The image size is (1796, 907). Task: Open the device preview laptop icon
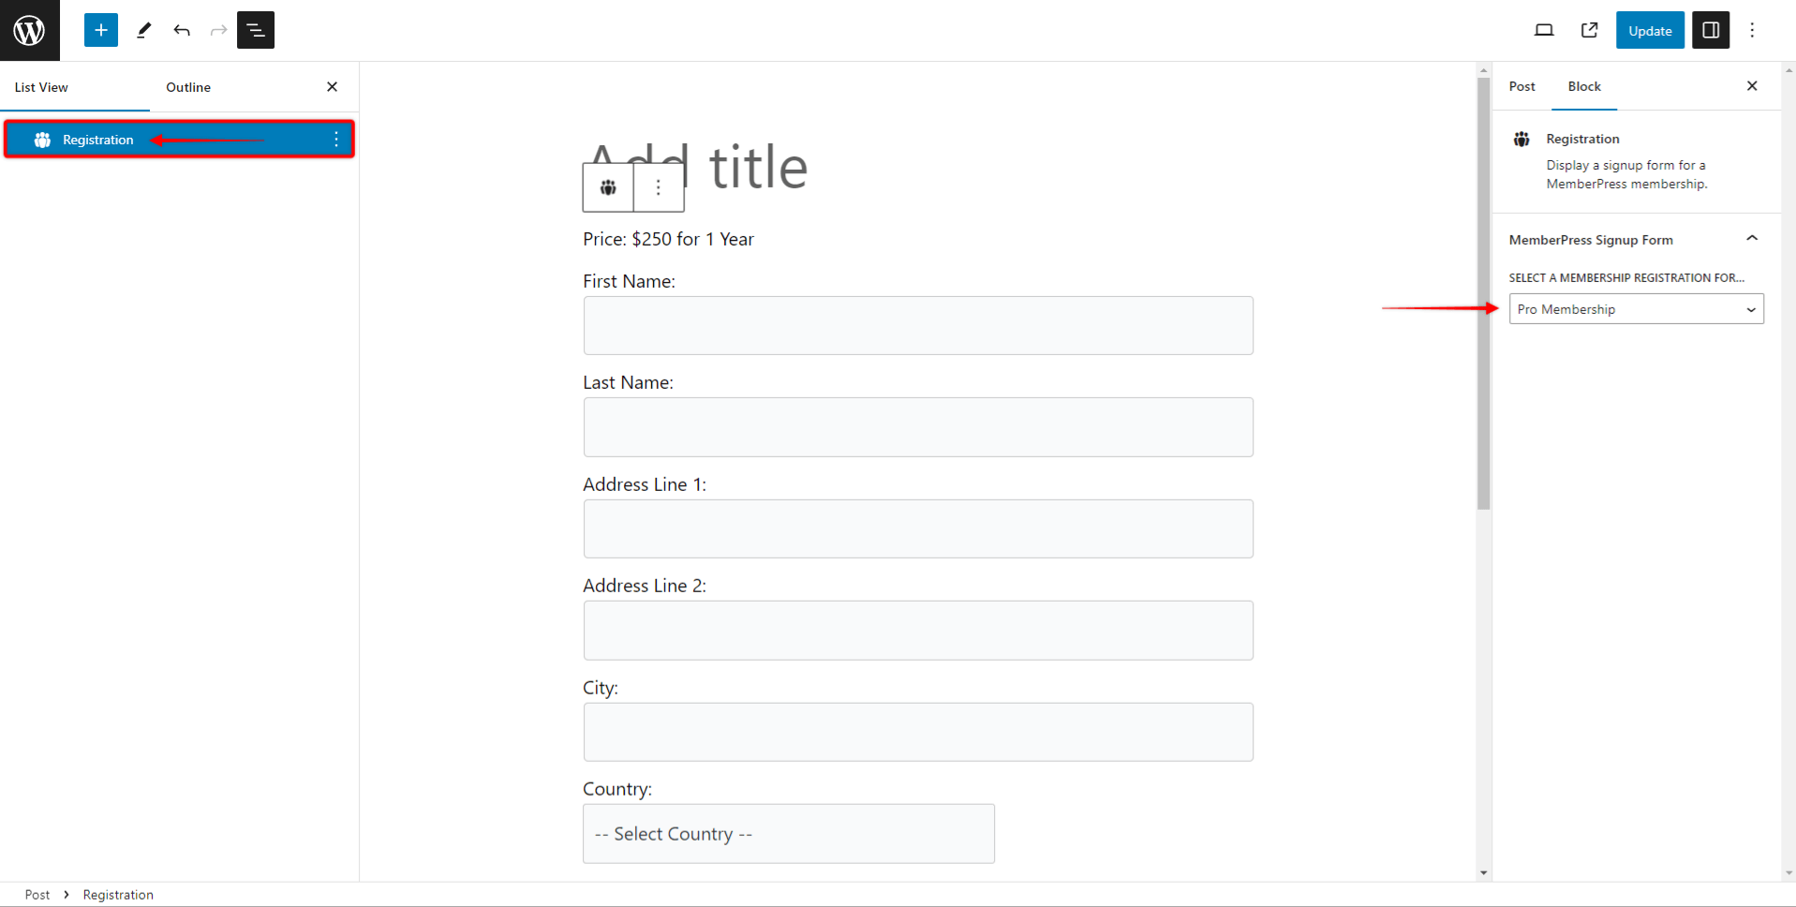click(1544, 30)
